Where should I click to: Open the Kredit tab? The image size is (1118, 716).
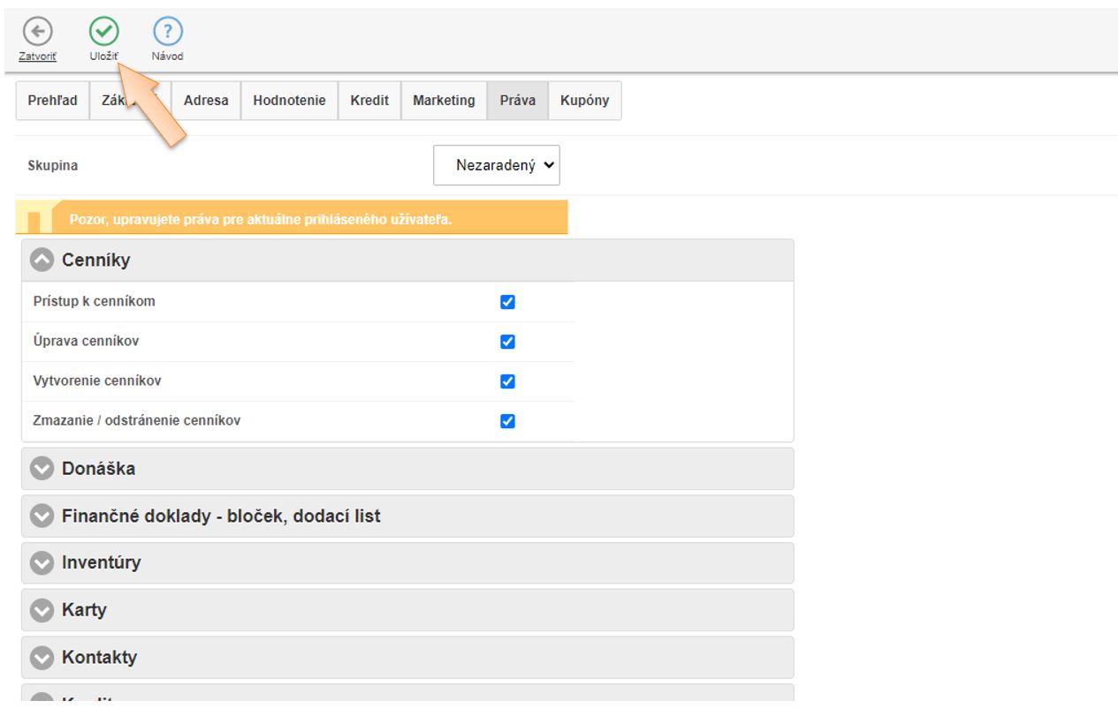[369, 101]
